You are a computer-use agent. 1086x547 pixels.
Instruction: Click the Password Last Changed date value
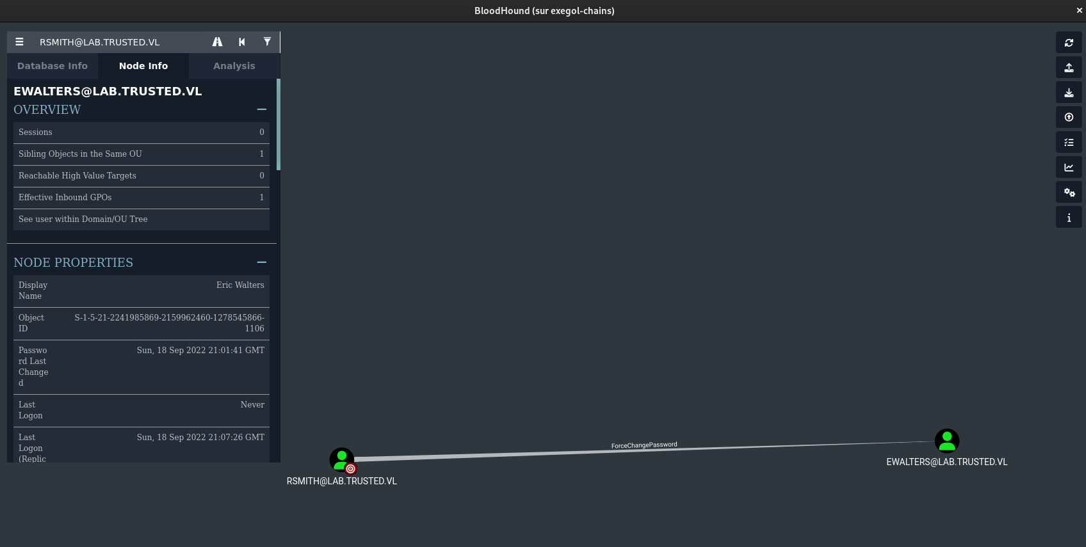coord(200,351)
